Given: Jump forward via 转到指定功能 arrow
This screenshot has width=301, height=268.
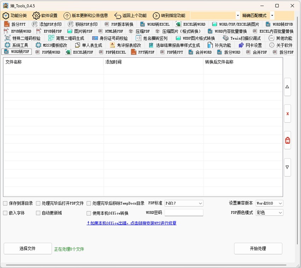Looking at the screenshot, I should (x=170, y=16).
